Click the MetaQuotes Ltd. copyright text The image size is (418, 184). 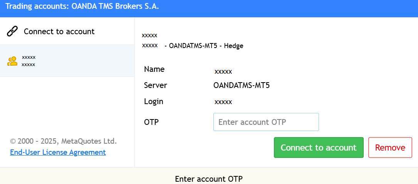pyautogui.click(x=63, y=141)
